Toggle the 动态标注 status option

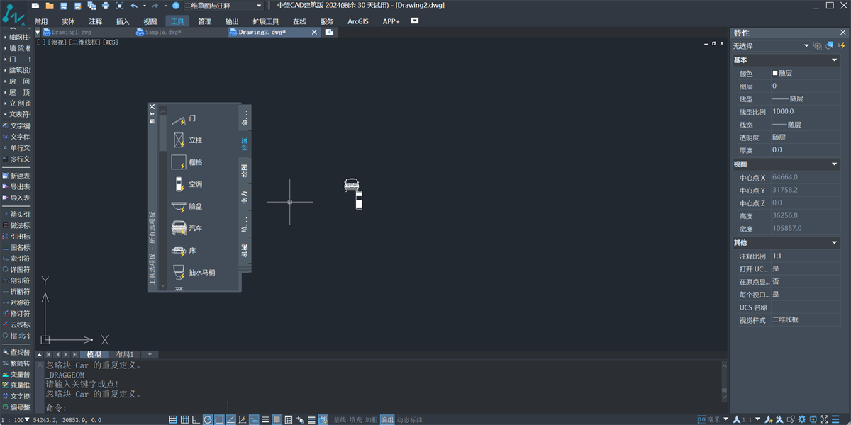coord(409,420)
